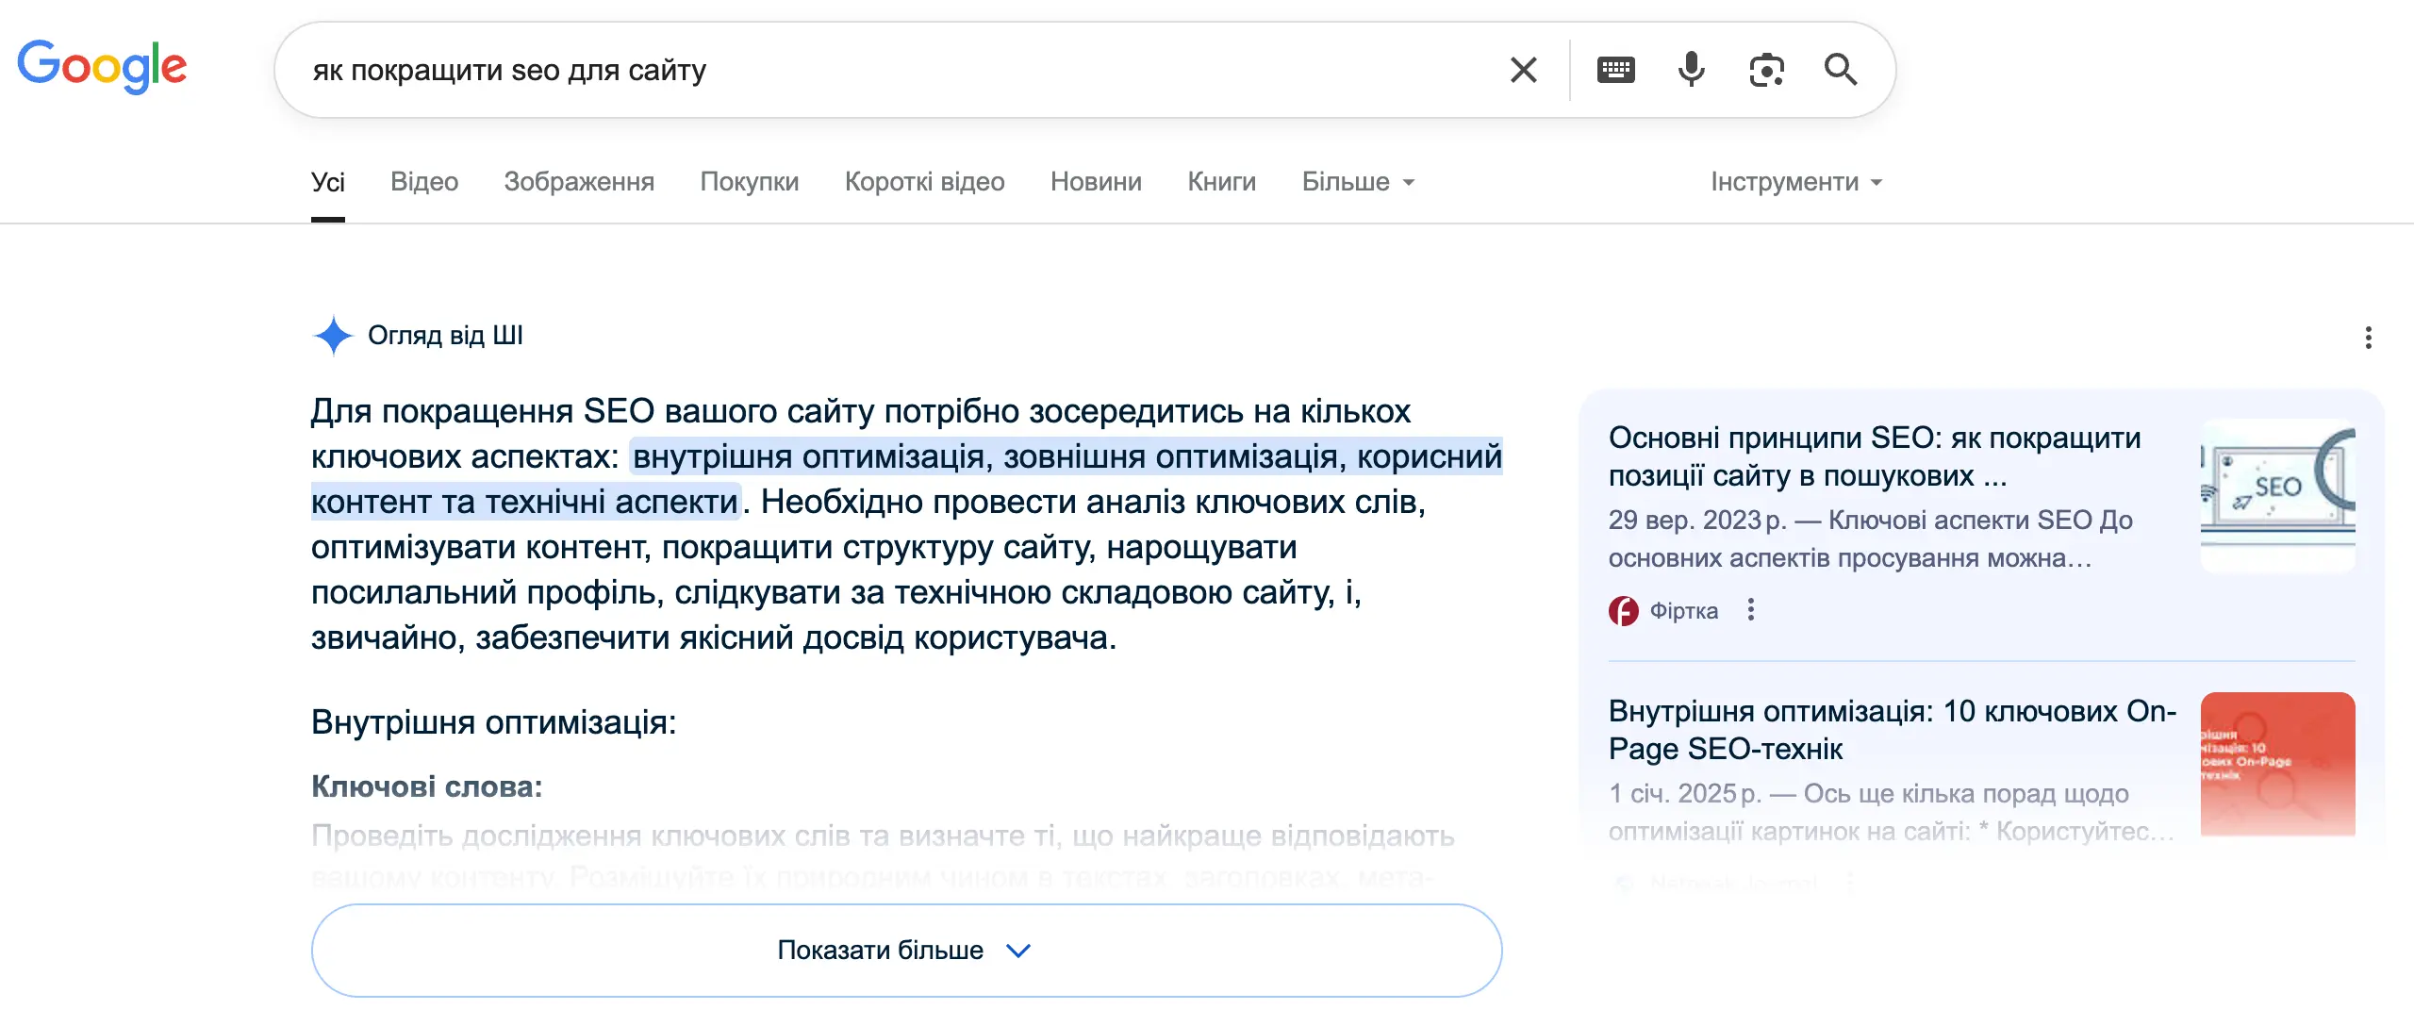2414x1026 pixels.
Task: Start voice search with the microphone icon
Action: pos(1691,70)
